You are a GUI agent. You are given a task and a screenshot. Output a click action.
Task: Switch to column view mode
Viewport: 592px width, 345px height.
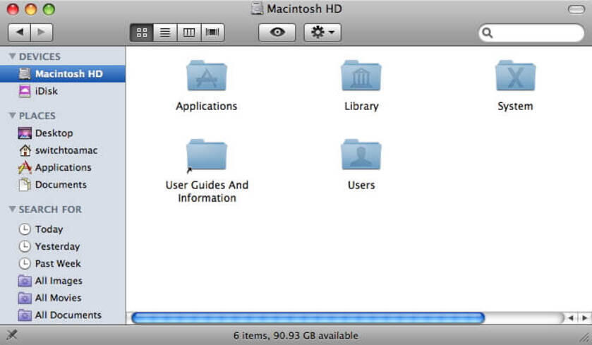coord(189,32)
